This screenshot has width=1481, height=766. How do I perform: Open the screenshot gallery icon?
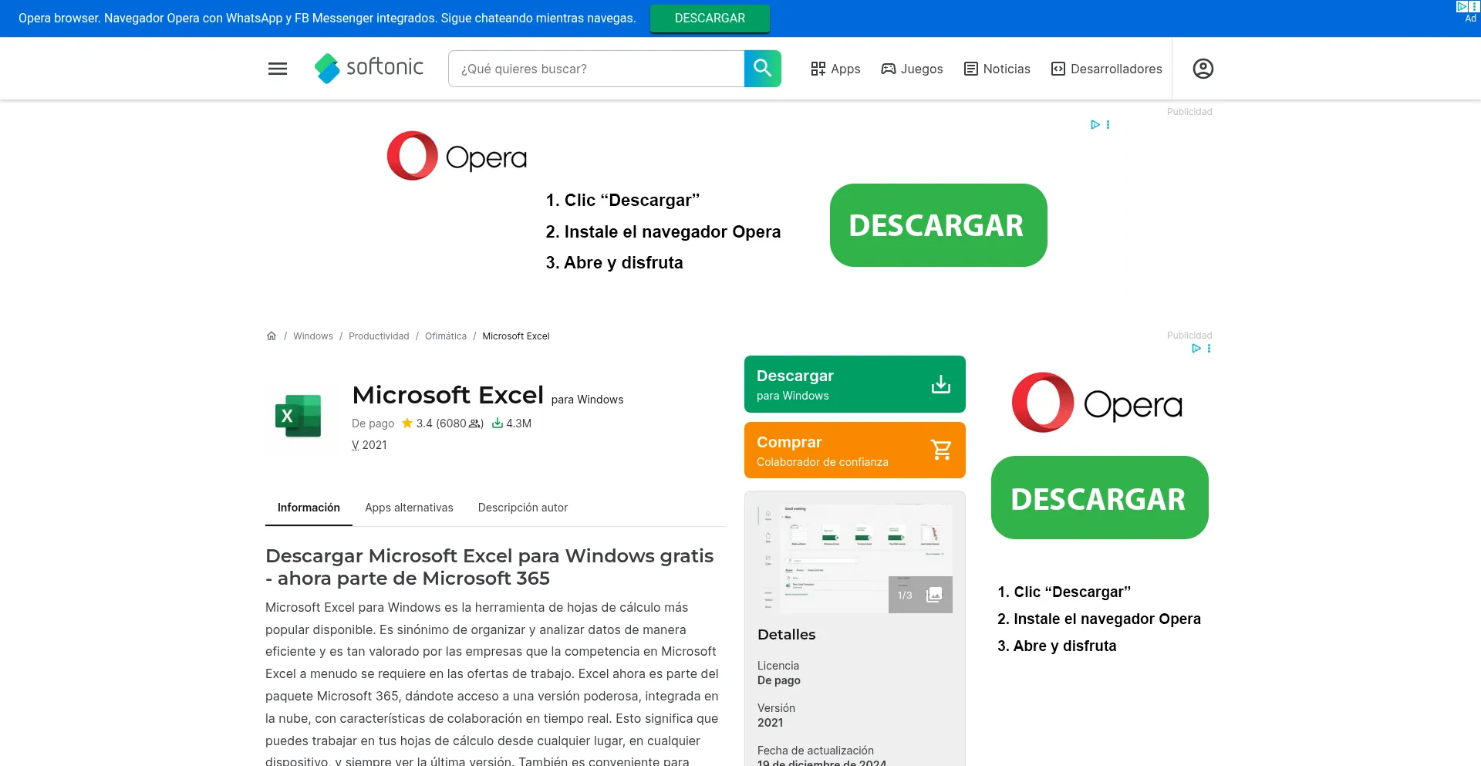(934, 595)
